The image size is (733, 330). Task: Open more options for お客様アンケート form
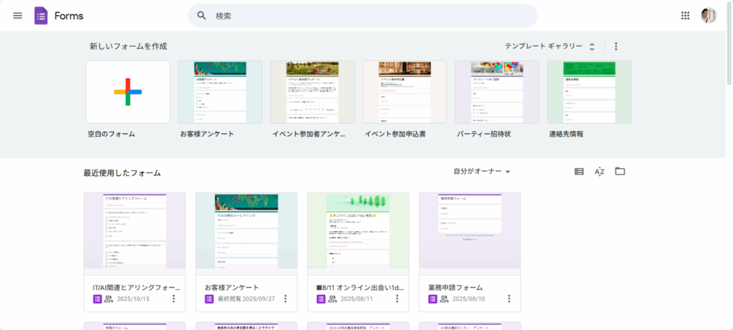286,299
